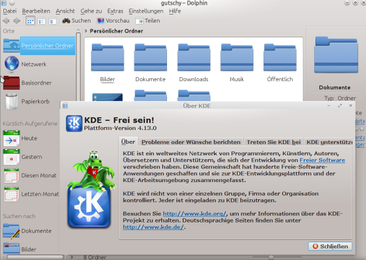Click the places panel scroll-up arrow
This screenshot has height=260, width=366.
coord(79,30)
